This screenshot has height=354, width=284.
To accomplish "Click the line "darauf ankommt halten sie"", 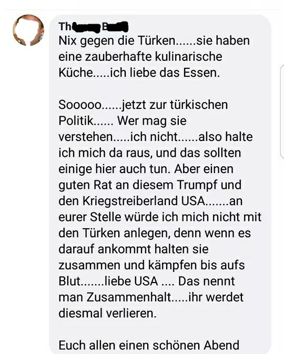I will (134, 249).
